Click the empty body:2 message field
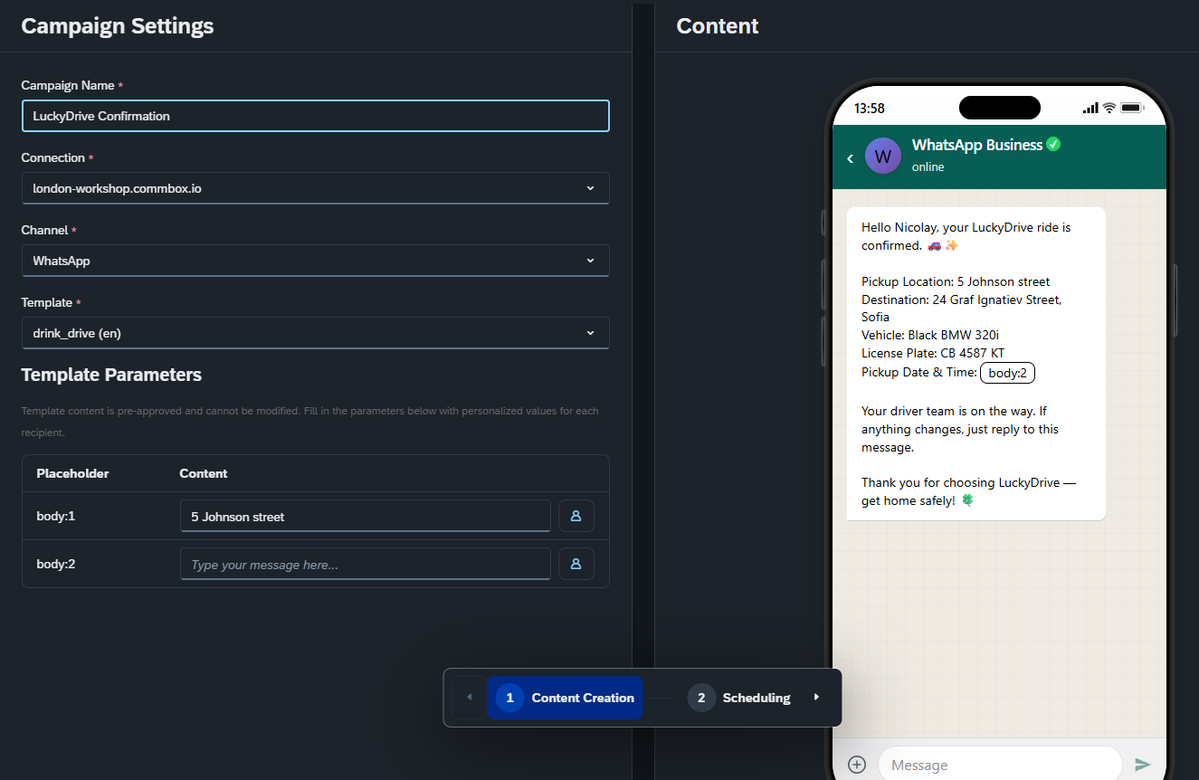This screenshot has width=1199, height=780. click(x=366, y=564)
